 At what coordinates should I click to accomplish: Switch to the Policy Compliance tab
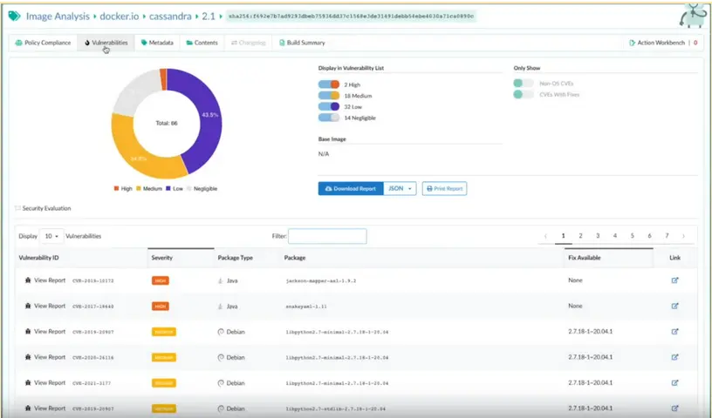point(44,43)
